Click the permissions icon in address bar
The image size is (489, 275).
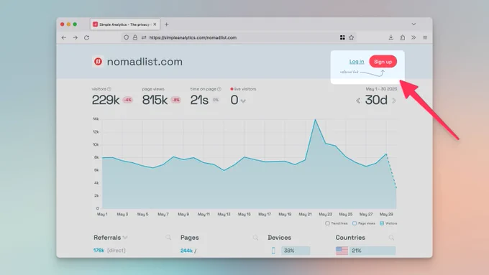point(144,37)
